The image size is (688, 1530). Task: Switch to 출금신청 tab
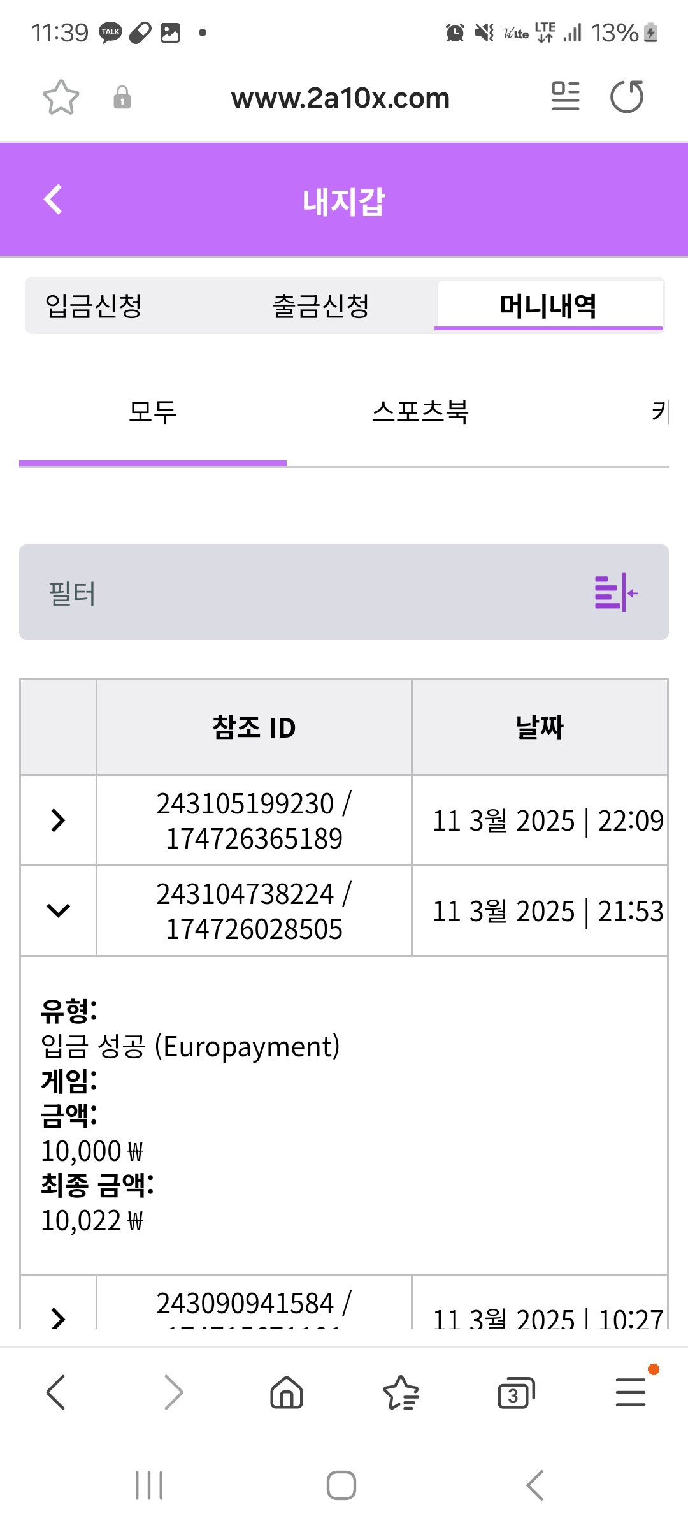point(321,306)
